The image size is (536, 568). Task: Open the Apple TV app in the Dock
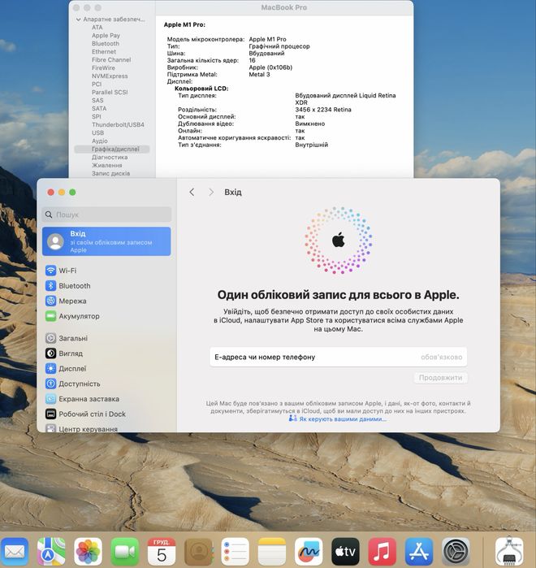346,551
